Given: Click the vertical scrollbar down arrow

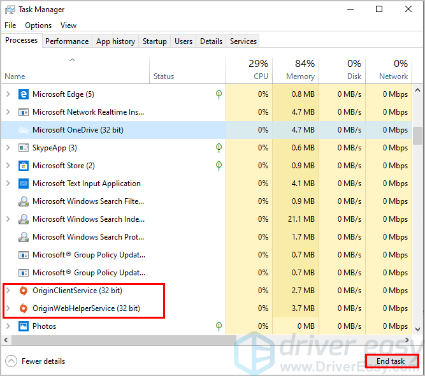Looking at the screenshot, I should click(418, 329).
